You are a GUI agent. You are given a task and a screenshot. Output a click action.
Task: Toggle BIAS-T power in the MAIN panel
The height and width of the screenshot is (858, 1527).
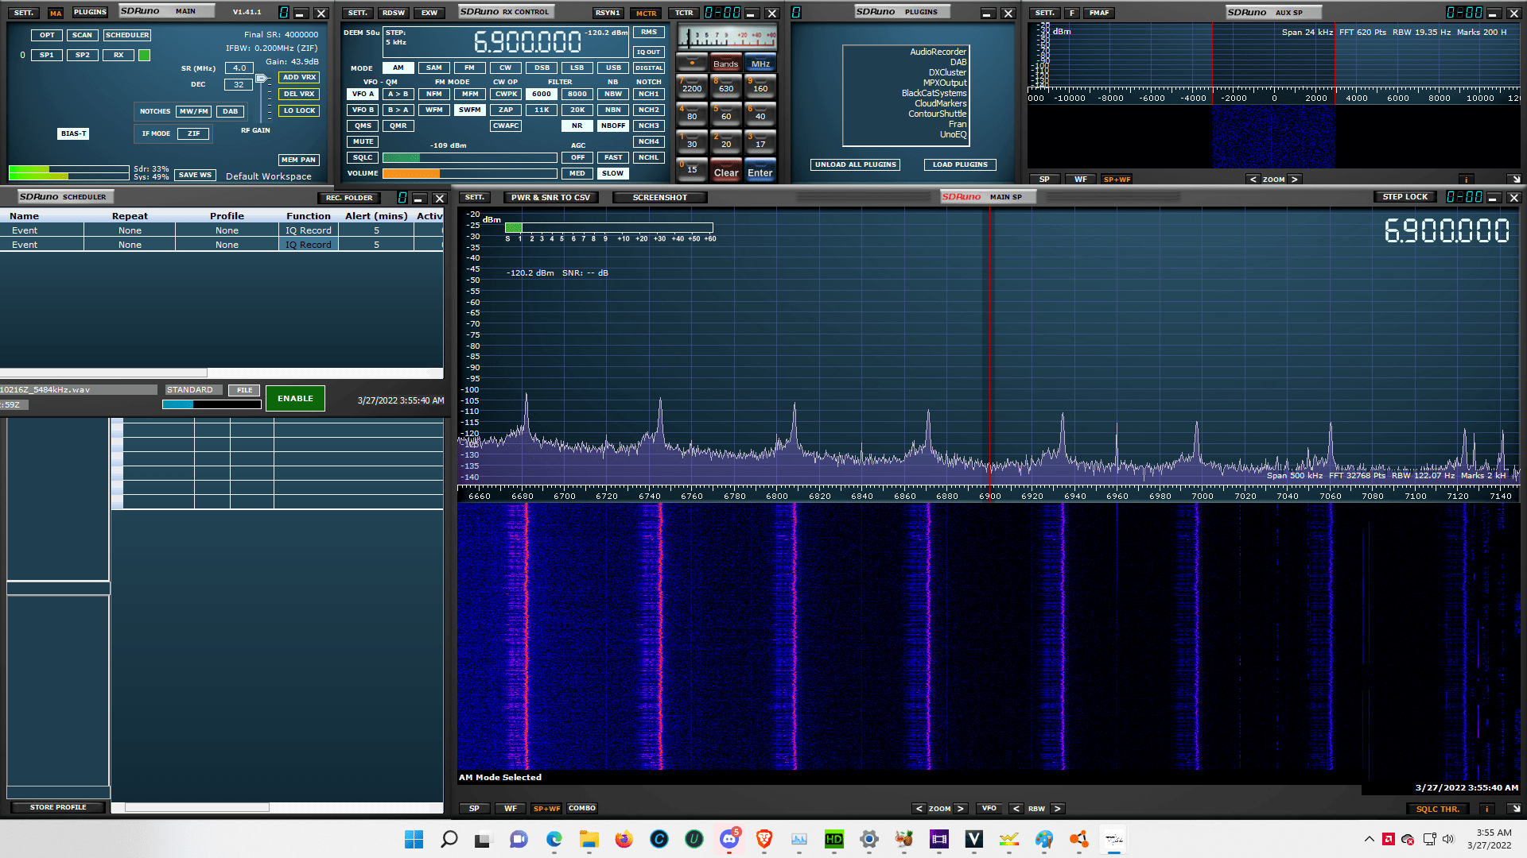(73, 133)
